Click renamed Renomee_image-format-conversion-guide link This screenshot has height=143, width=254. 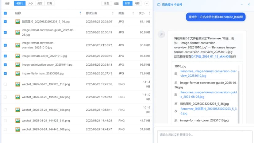(x=209, y=95)
